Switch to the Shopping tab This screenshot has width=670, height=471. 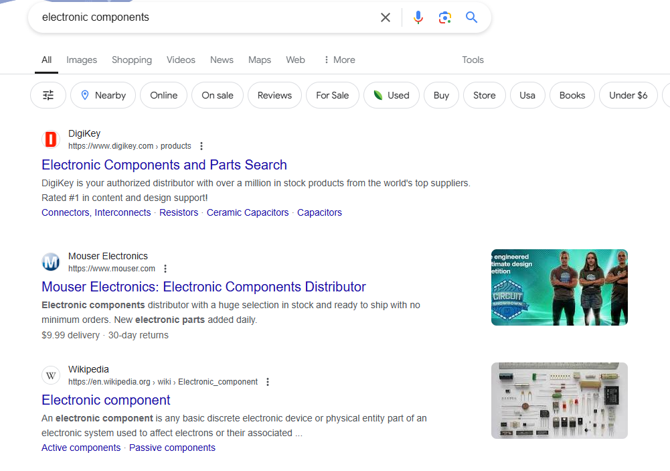tap(132, 60)
